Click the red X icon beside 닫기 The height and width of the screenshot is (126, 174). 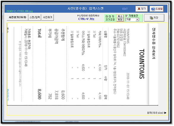tap(139, 9)
